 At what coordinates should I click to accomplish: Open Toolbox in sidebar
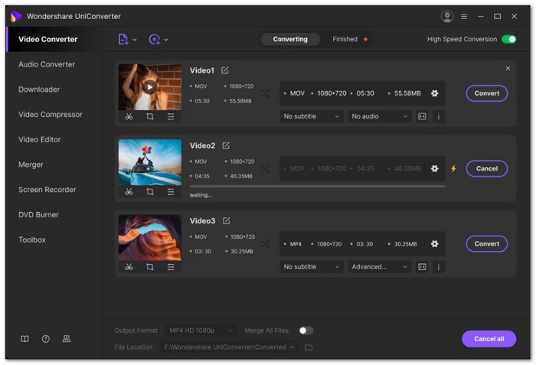32,240
